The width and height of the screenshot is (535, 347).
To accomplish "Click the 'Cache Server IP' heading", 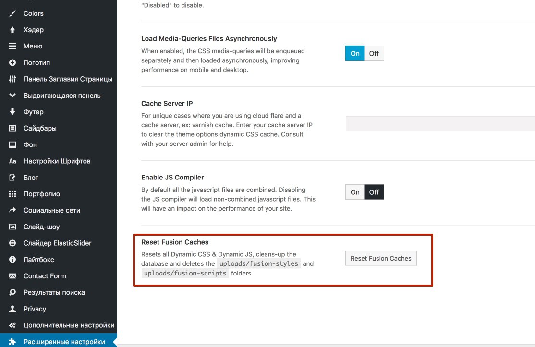I will (x=167, y=104).
